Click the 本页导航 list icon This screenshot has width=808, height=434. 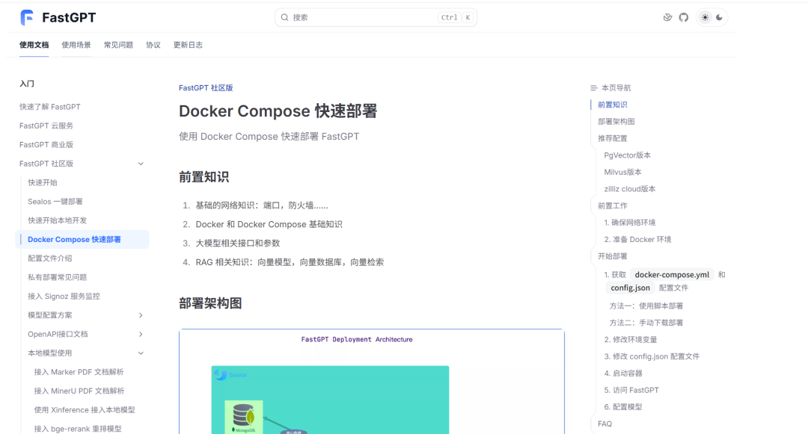point(593,88)
